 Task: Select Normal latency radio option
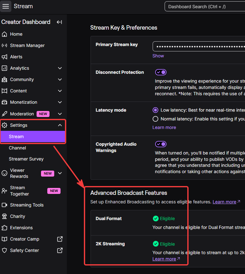(x=155, y=119)
